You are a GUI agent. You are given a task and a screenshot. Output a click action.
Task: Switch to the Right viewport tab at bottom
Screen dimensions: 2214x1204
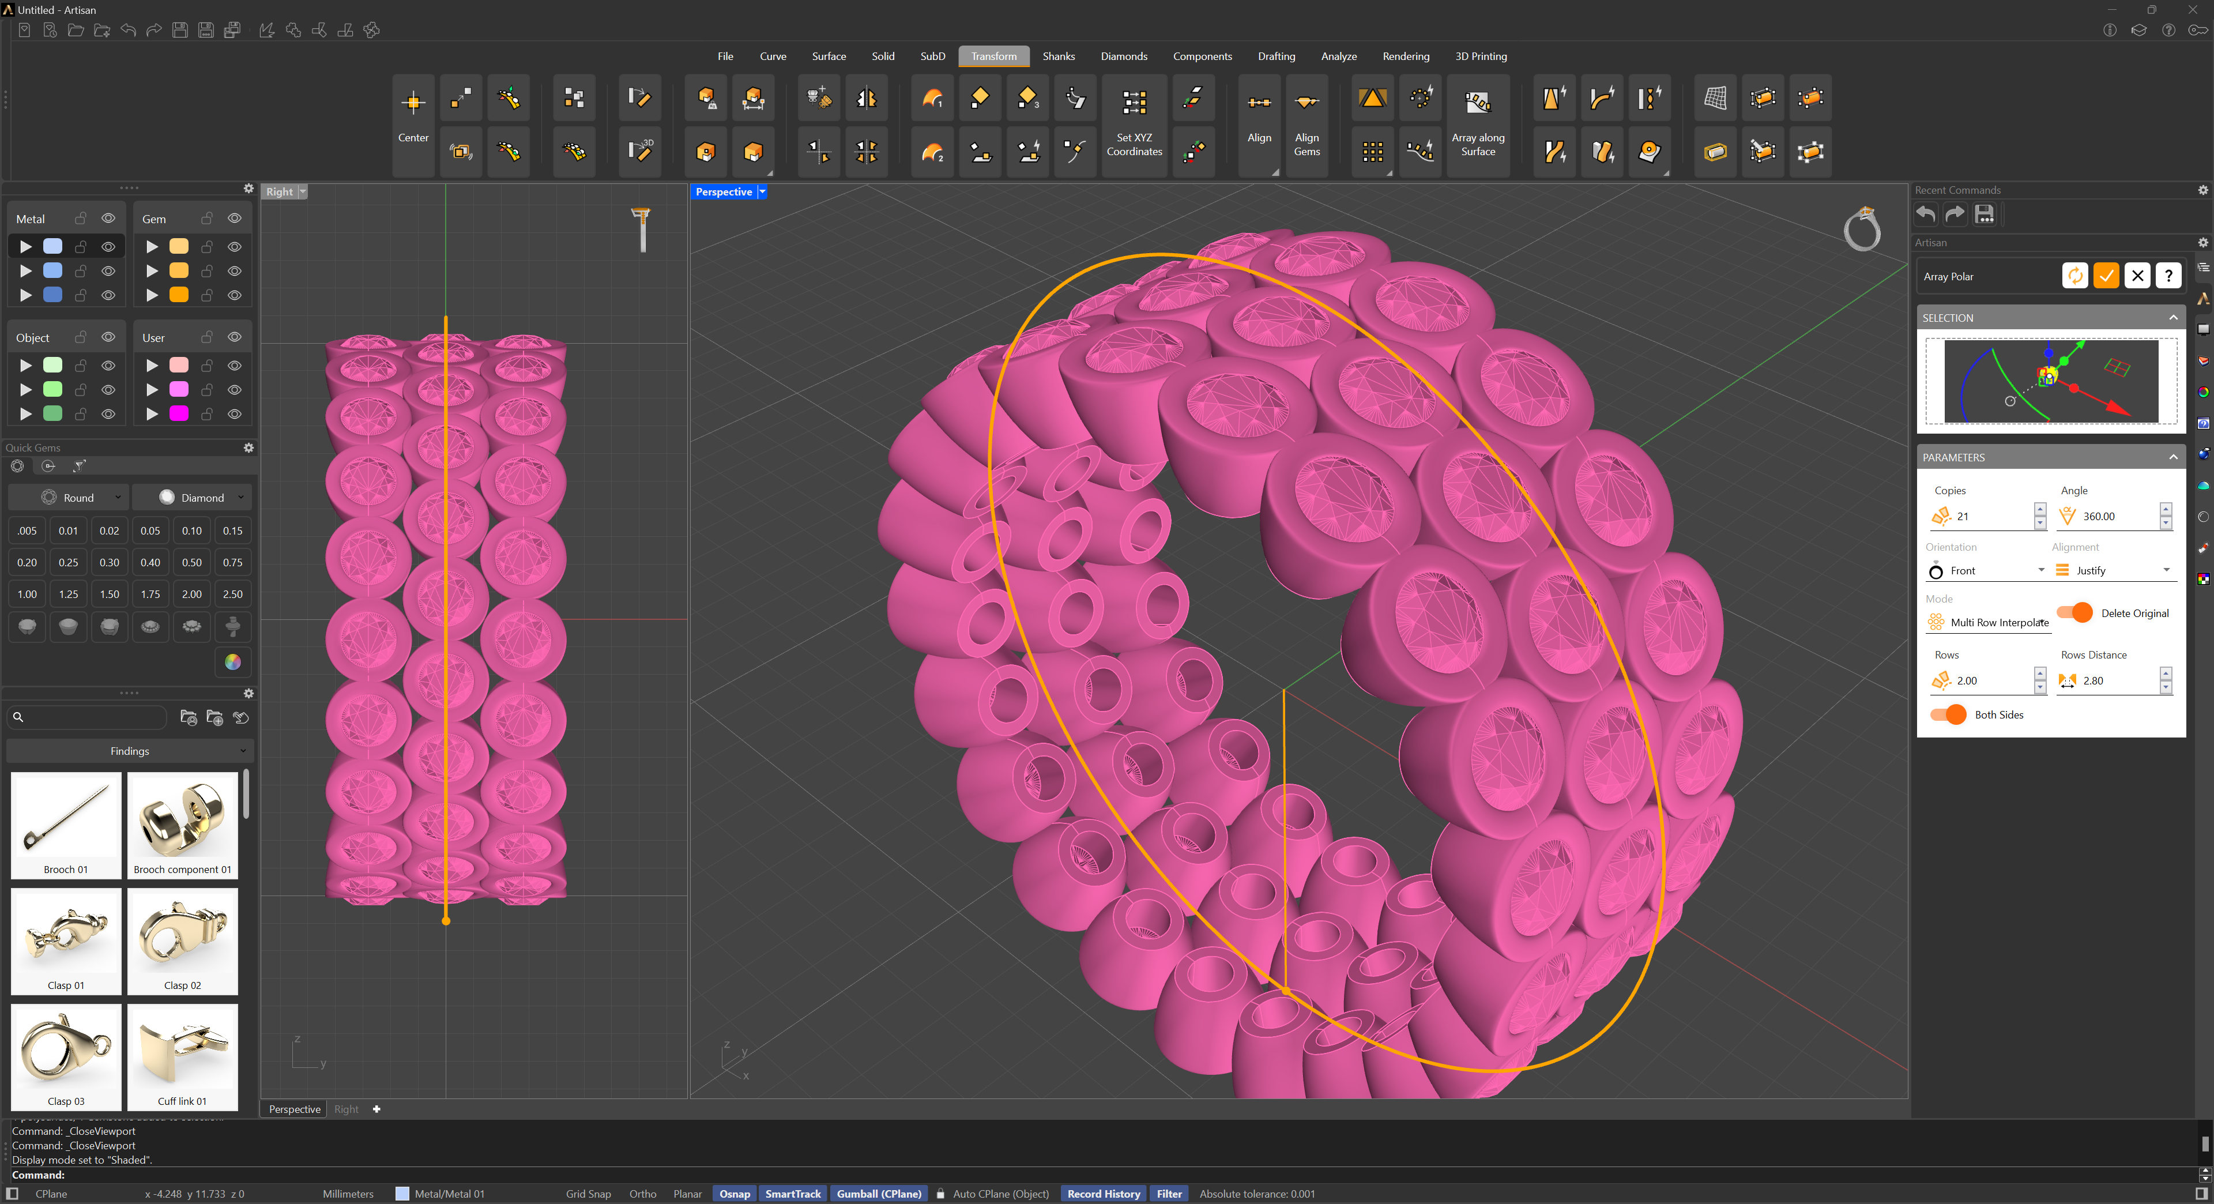point(345,1109)
